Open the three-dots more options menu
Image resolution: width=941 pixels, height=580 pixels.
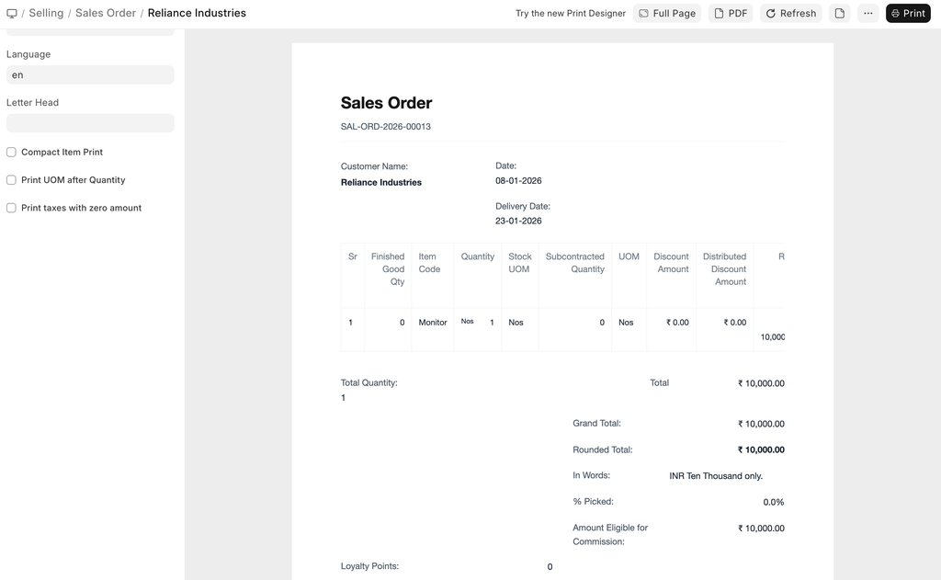pos(867,14)
